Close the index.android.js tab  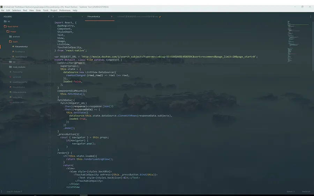coord(82,17)
